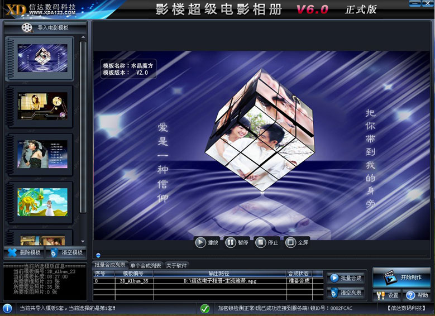Switch to the 单个合成列表 tab

pos(146,266)
